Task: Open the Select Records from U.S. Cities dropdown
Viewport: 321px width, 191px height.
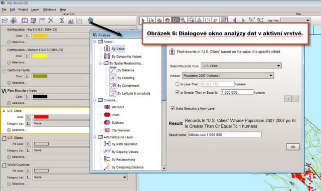Action: pos(241,66)
